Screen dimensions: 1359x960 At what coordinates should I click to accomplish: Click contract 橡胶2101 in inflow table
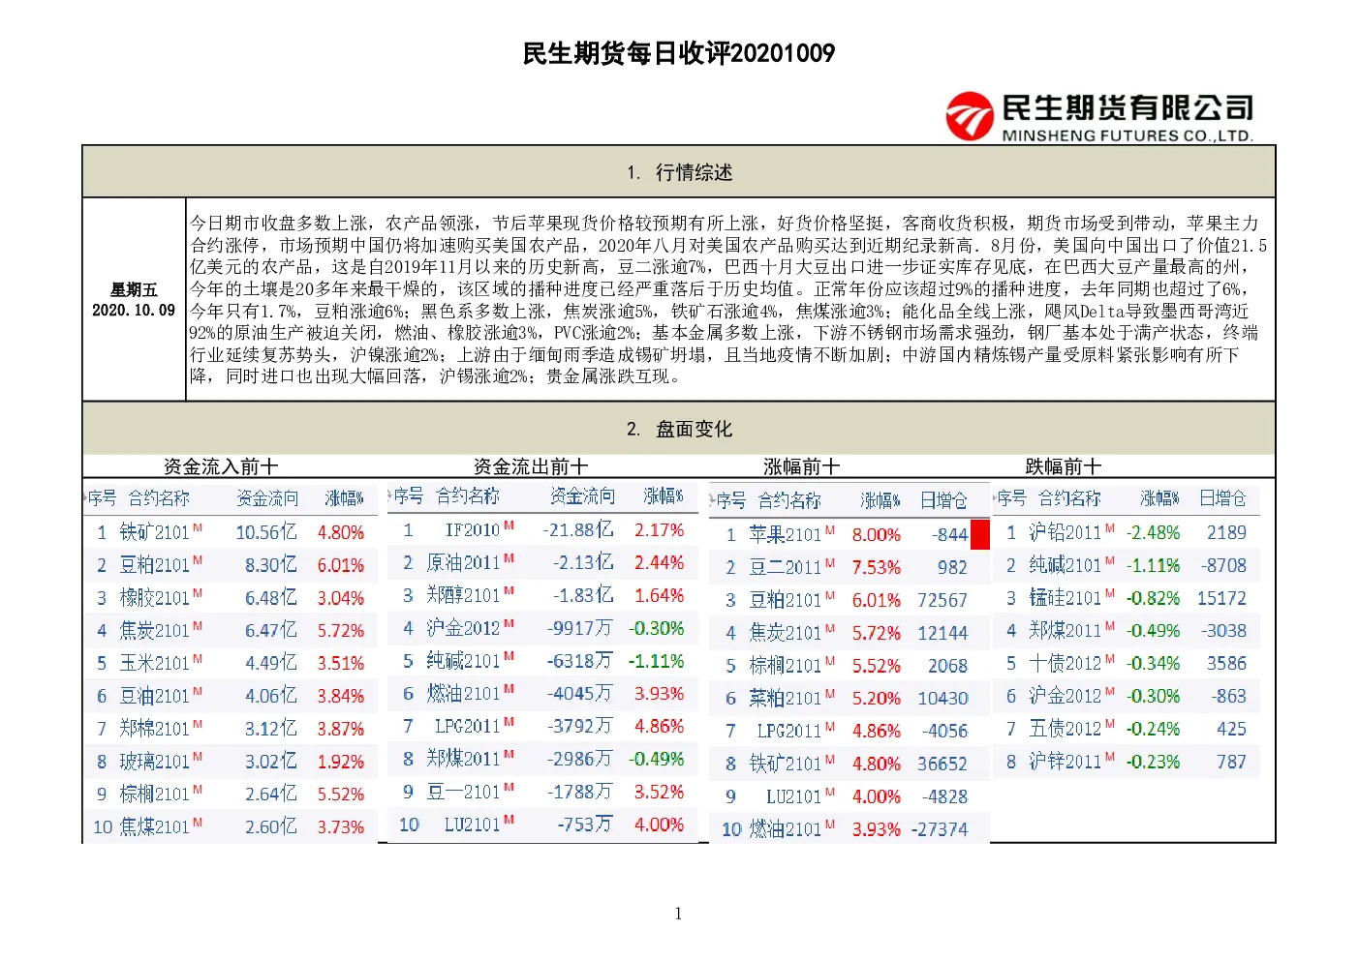click(x=155, y=598)
